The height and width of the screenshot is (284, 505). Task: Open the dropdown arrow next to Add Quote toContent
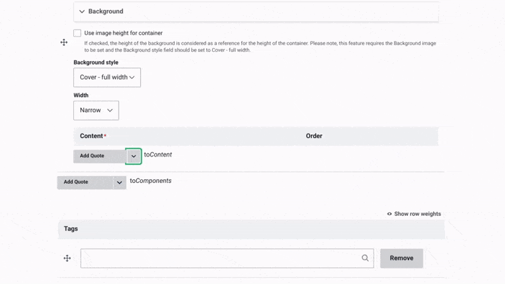[133, 156]
